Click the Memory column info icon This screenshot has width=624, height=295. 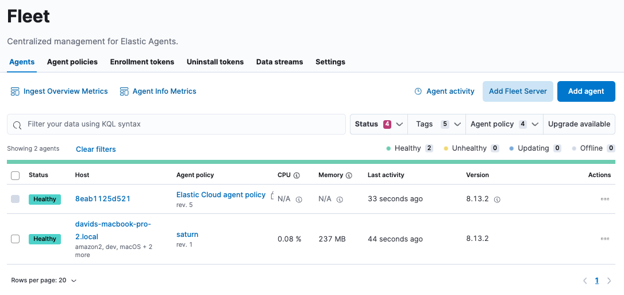(x=349, y=175)
